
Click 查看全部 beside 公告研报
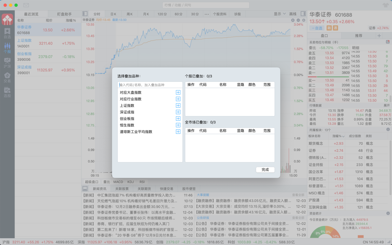(x=298, y=218)
